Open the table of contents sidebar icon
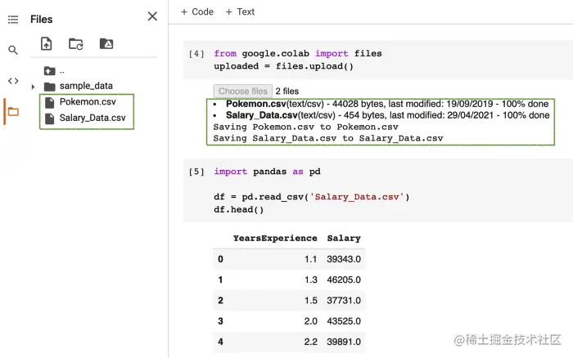 click(x=12, y=19)
